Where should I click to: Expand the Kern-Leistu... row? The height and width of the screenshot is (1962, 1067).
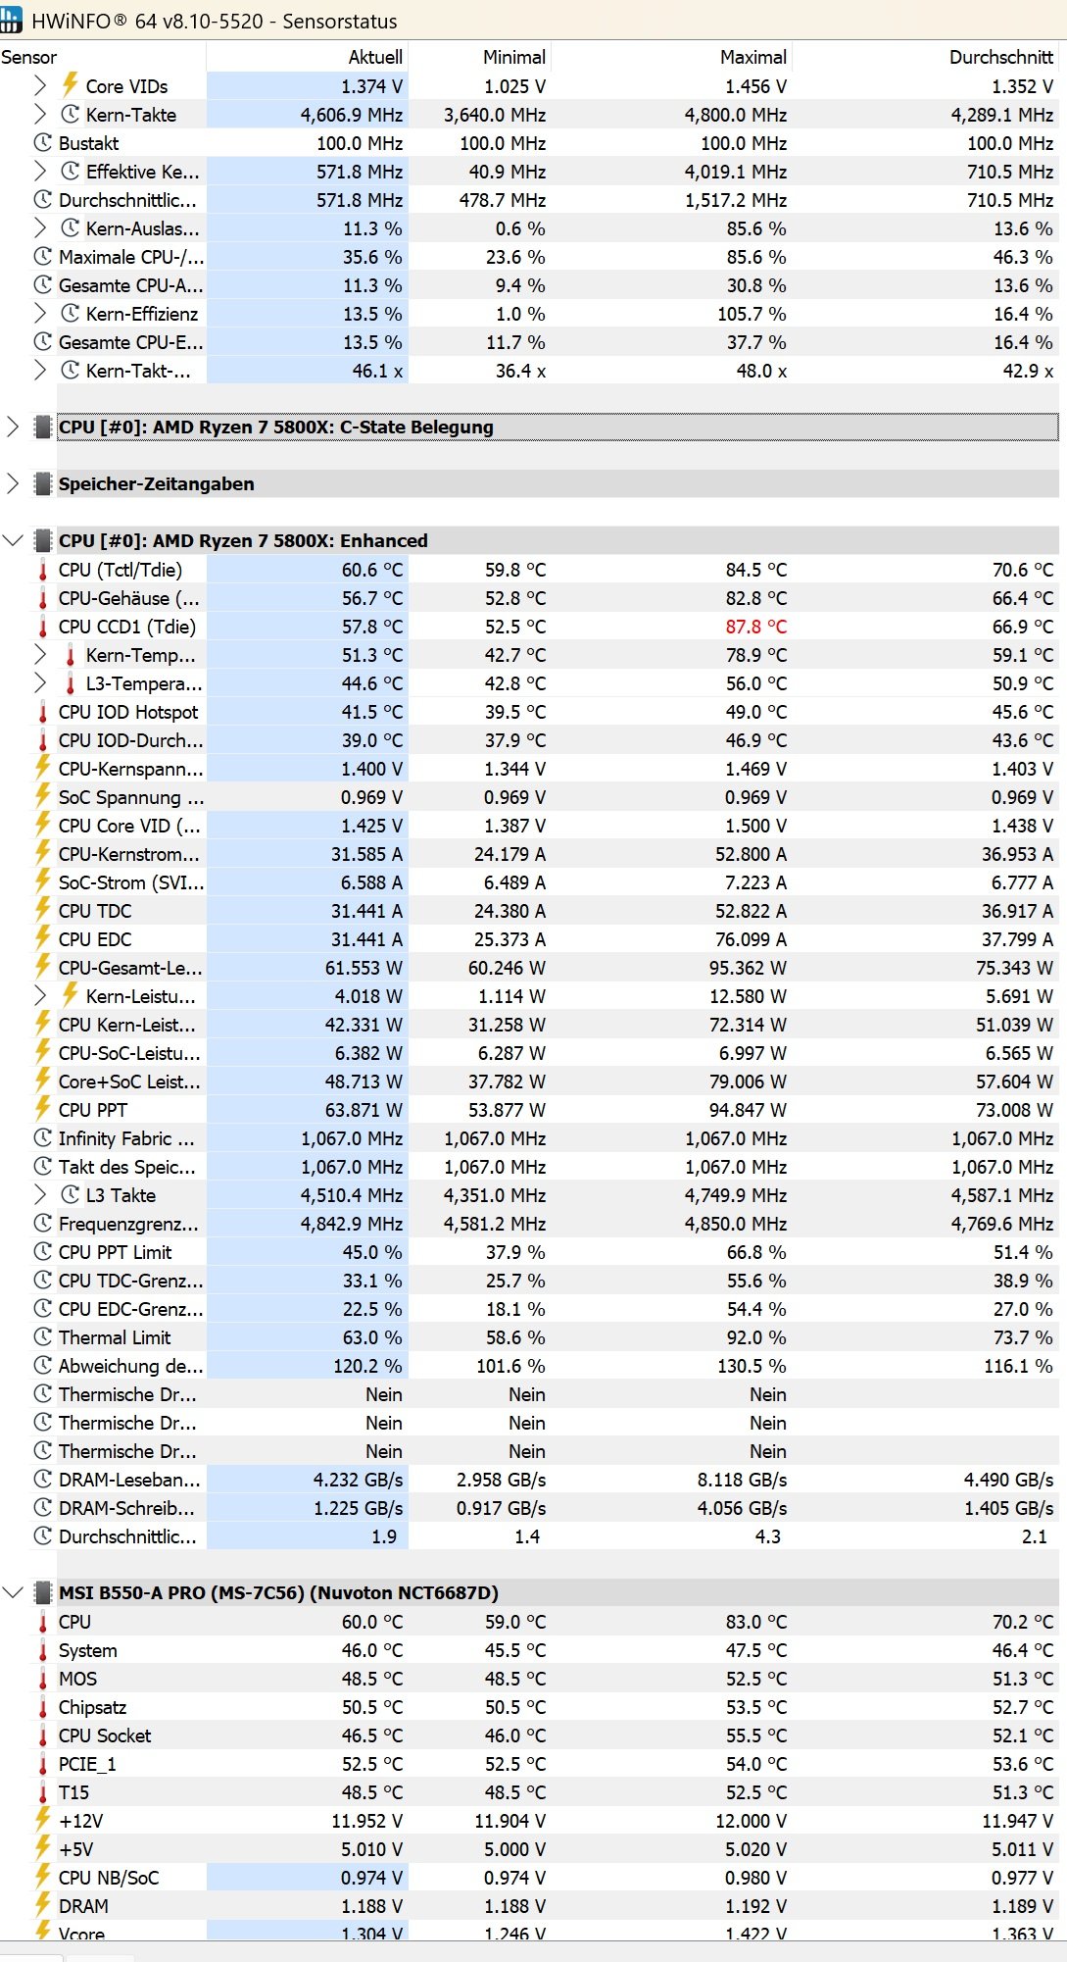coord(39,996)
